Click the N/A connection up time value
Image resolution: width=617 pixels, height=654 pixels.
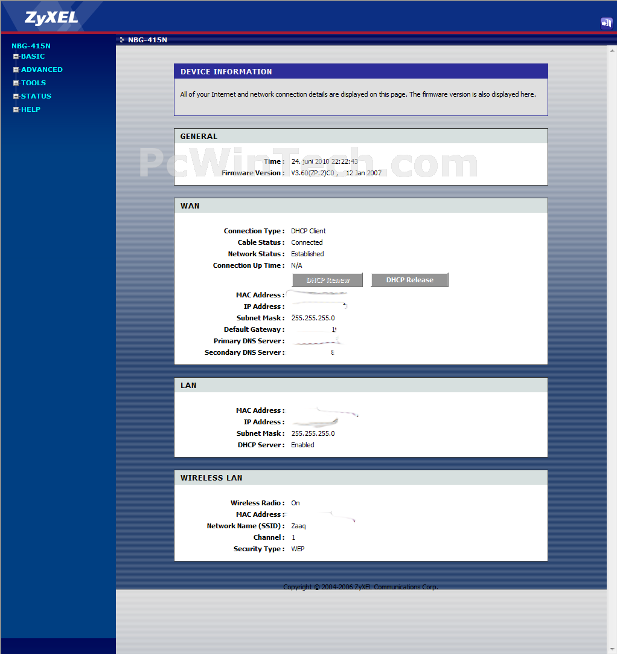coord(296,265)
